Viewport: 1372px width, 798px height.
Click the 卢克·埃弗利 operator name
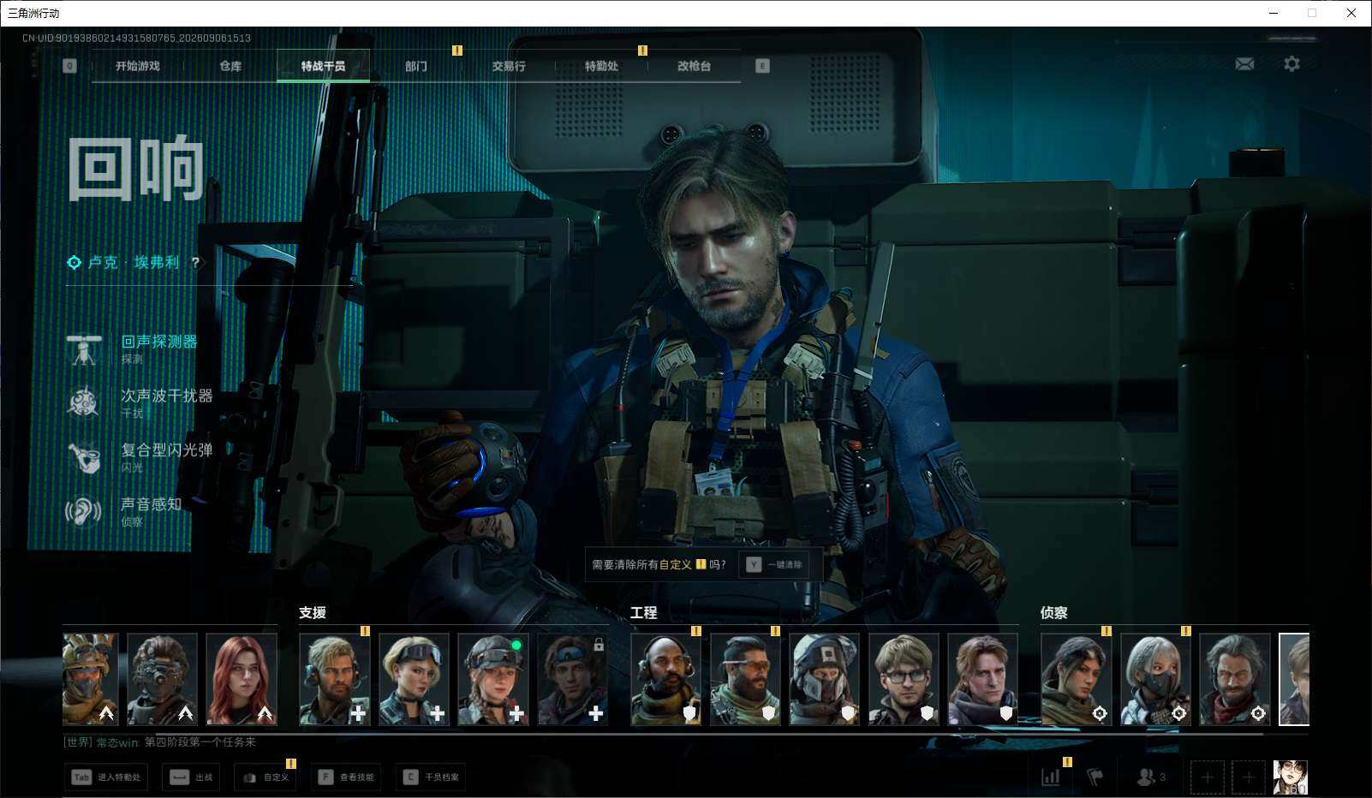click(x=134, y=263)
